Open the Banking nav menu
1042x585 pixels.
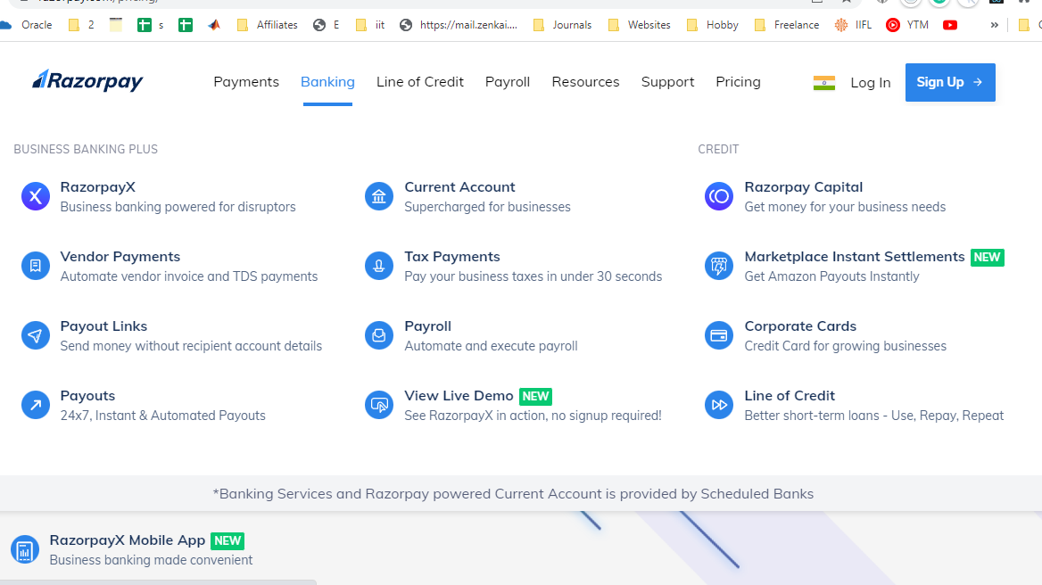327,82
